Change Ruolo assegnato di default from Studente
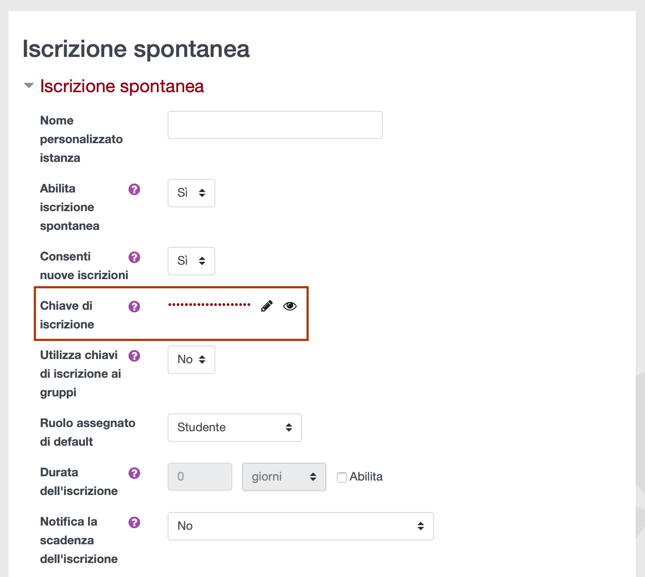The image size is (645, 577). pyautogui.click(x=234, y=427)
